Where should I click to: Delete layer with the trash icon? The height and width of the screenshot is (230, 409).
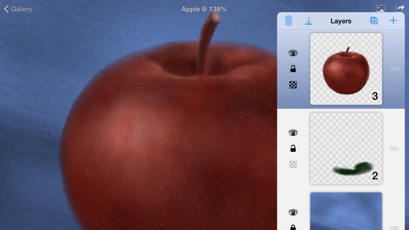click(289, 20)
